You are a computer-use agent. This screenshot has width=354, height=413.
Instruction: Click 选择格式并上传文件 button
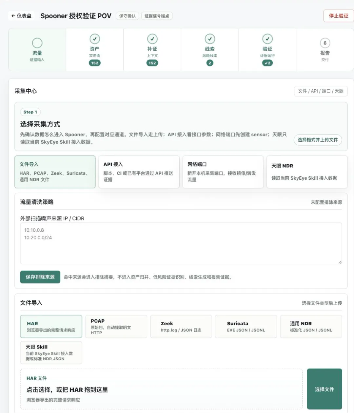coord(318,140)
